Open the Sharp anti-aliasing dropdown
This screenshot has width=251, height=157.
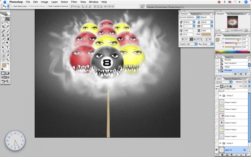[207, 44]
